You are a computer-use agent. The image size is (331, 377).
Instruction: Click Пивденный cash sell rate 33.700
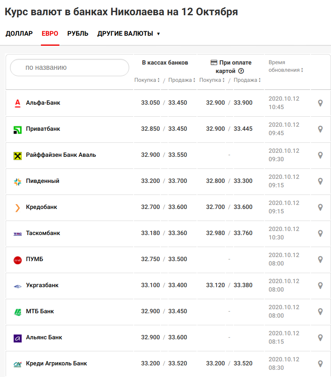(x=177, y=181)
